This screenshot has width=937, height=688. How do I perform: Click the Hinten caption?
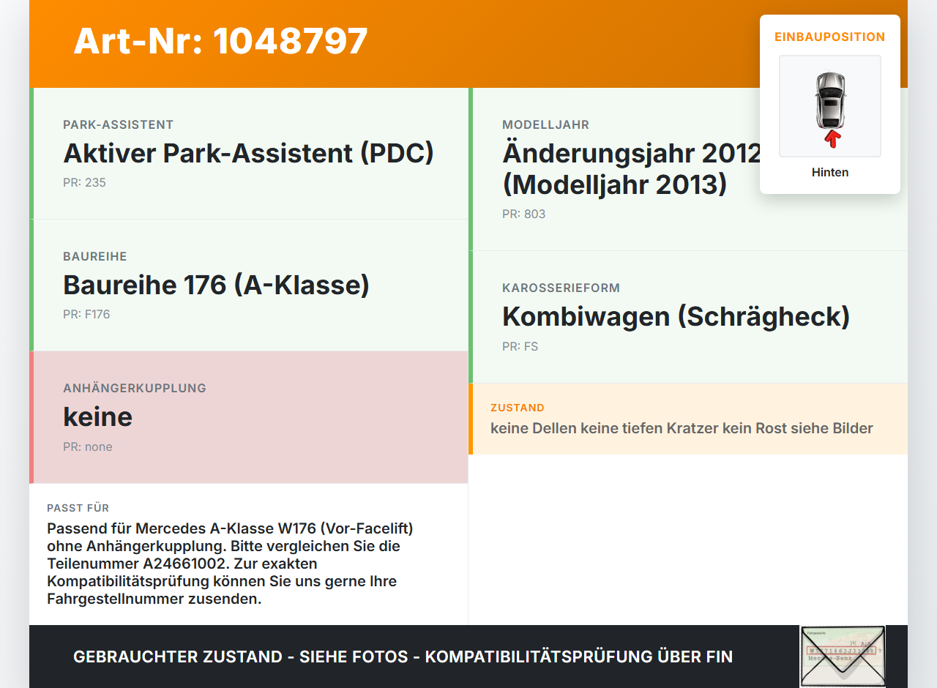click(830, 173)
